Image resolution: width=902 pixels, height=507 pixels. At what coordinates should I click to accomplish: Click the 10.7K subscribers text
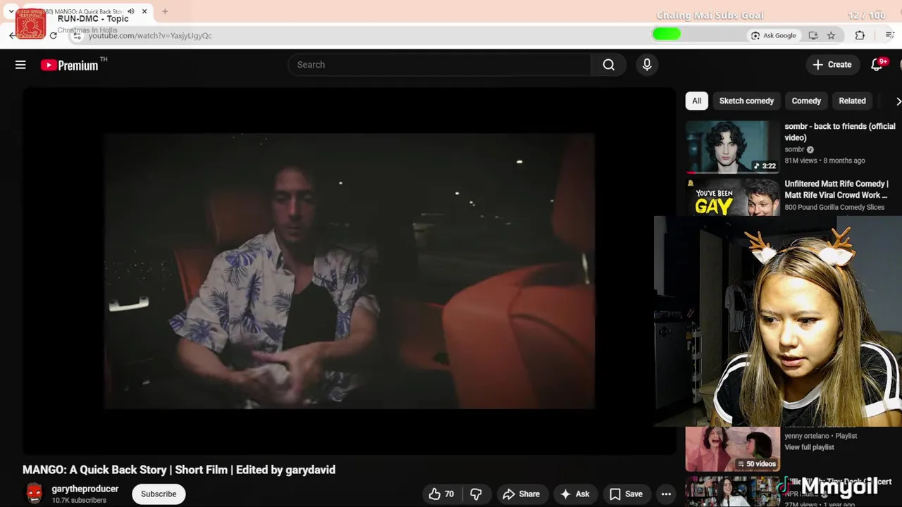coord(79,500)
